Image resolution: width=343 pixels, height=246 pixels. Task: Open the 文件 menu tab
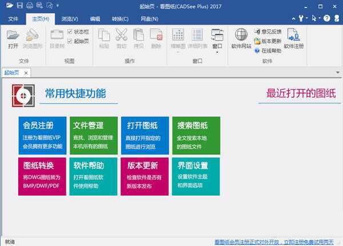click(x=13, y=19)
